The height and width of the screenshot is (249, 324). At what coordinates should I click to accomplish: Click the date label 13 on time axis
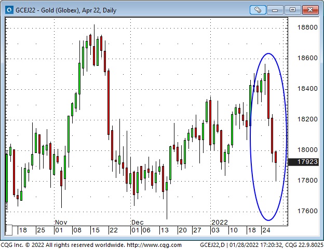(x=165, y=230)
